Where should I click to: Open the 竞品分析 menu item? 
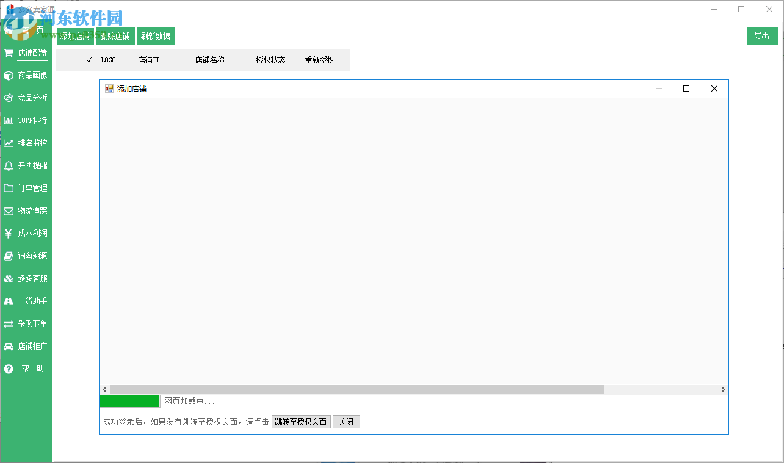click(32, 98)
